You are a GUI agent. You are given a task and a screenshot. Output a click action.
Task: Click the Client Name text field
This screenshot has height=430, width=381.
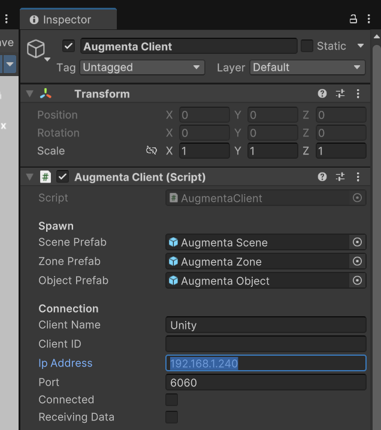click(265, 325)
